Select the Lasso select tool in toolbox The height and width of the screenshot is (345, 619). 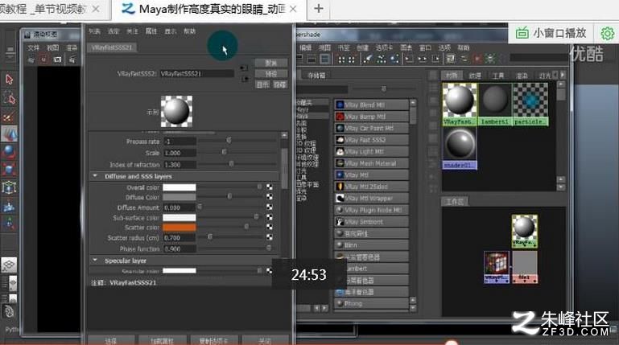pos(9,98)
